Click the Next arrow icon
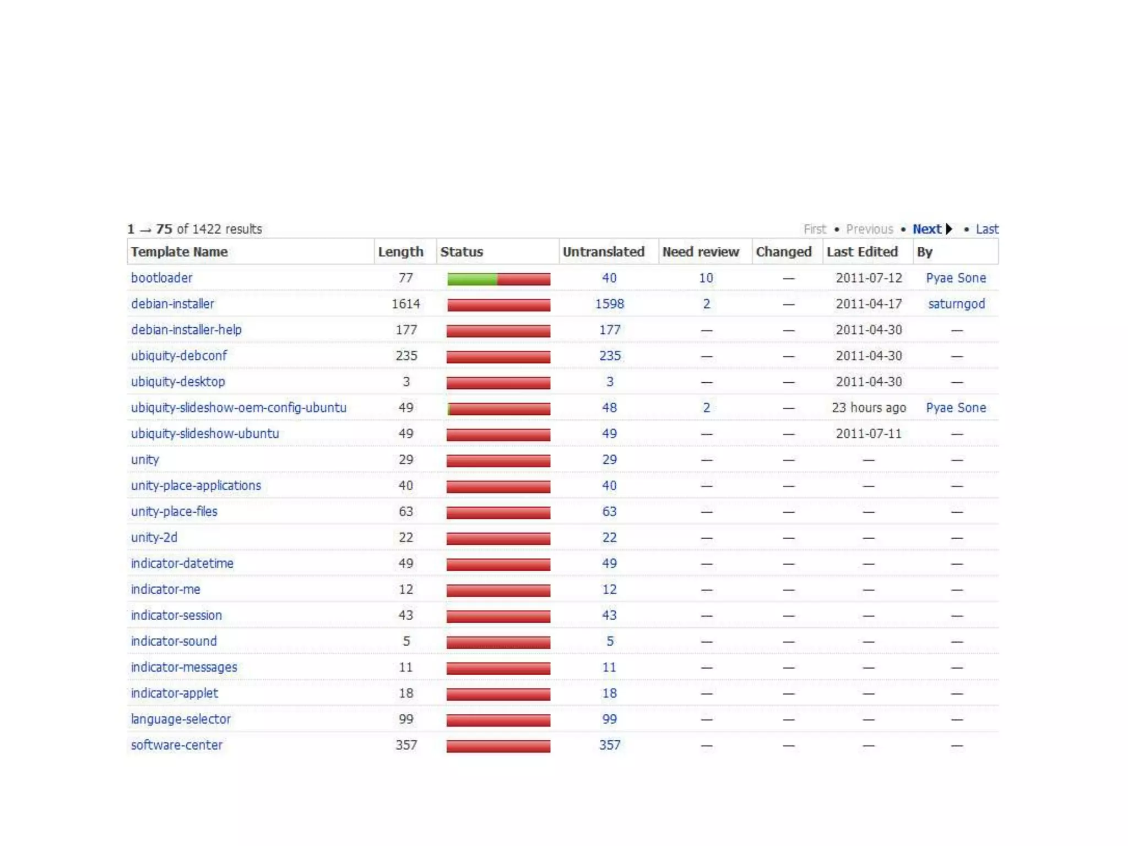This screenshot has height=846, width=1128. click(949, 229)
